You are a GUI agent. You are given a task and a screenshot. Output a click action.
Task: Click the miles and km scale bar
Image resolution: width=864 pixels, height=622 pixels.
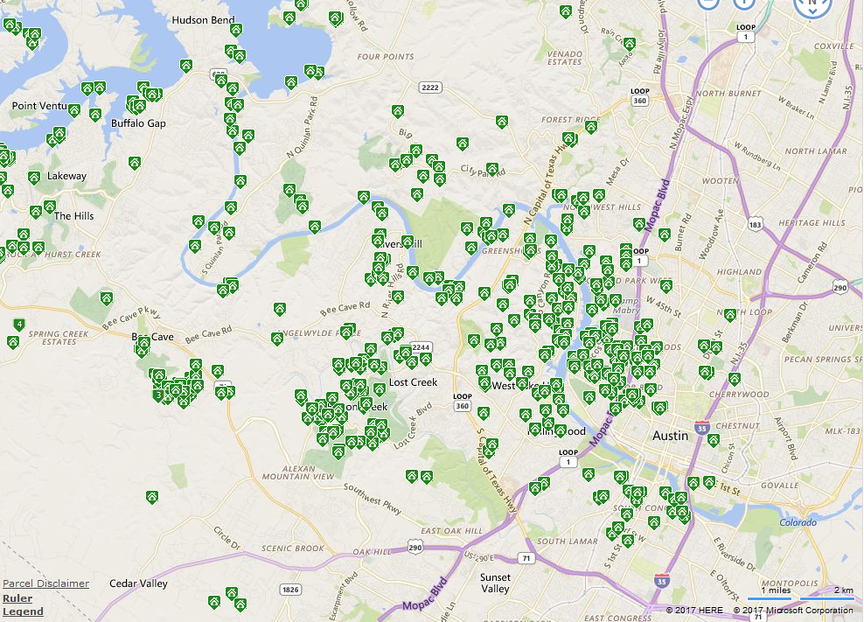point(800,595)
